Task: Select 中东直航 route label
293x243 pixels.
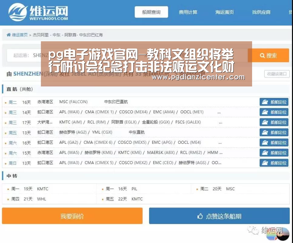Action: [137, 132]
